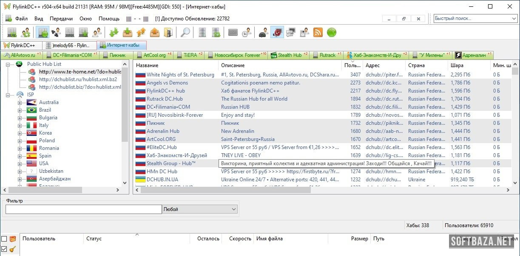This screenshot has height=256, width=520.
Task: Open the Вид menu
Action: click(39, 19)
